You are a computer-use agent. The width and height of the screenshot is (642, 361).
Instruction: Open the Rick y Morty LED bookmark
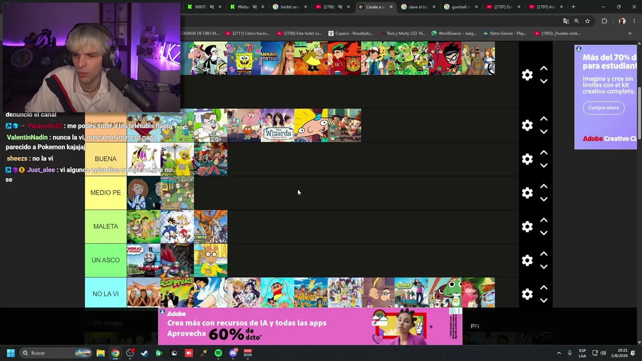coord(402,34)
